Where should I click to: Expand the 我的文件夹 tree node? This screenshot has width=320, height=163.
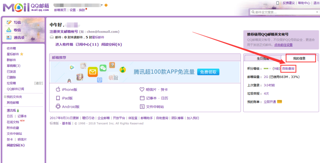point(5,97)
